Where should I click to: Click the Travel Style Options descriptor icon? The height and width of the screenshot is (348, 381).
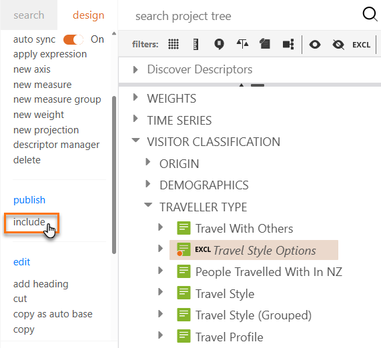coord(183,249)
